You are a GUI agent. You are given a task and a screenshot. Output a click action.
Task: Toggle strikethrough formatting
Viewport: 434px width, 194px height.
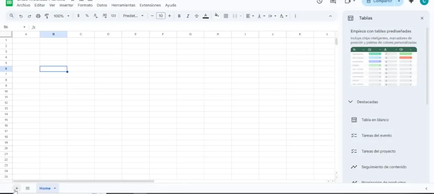(x=197, y=16)
